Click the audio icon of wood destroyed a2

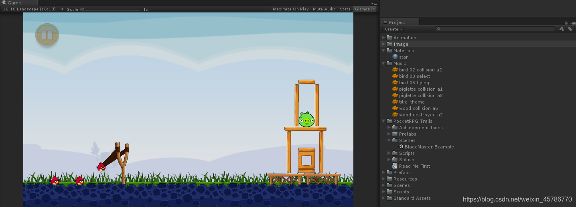click(395, 115)
